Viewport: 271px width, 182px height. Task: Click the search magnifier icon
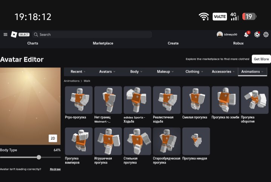tap(36, 35)
